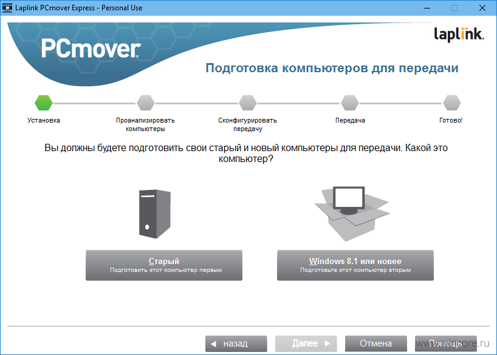The width and height of the screenshot is (497, 355).
Task: Click the question text about старый и новый компьютеры
Action: coord(246,154)
